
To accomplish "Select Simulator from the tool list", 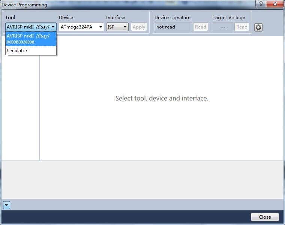I will pos(31,51).
